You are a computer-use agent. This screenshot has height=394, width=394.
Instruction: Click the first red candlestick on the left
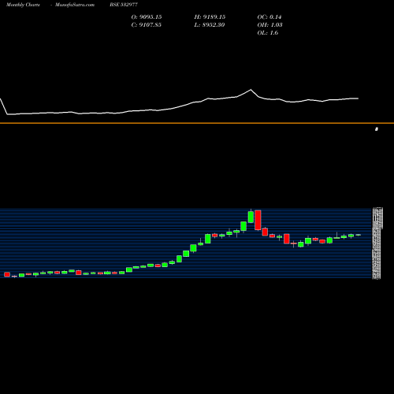point(7,274)
